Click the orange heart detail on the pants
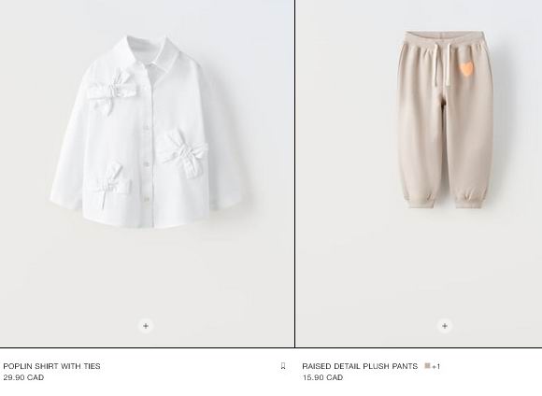 tap(466, 69)
